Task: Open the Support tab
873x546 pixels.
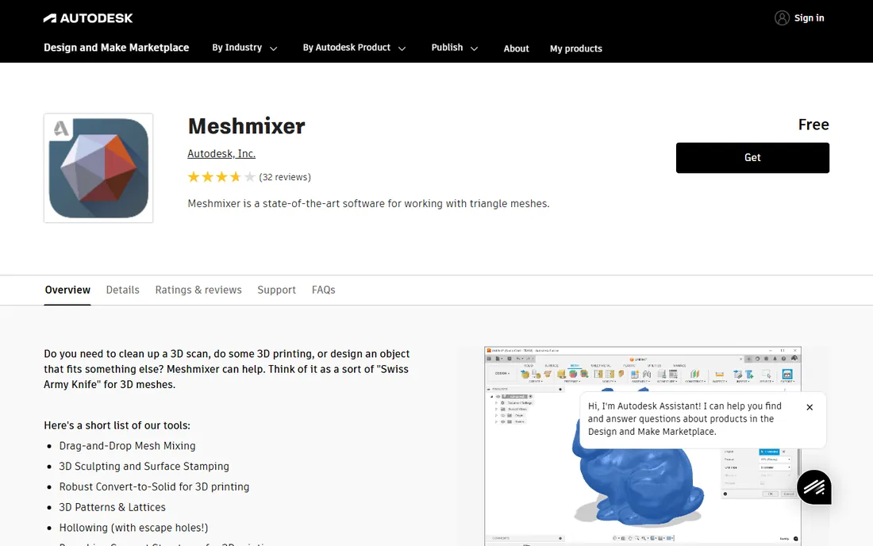Action: click(x=276, y=290)
